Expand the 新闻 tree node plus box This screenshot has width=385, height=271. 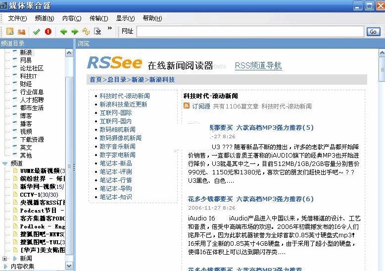tap(4, 259)
